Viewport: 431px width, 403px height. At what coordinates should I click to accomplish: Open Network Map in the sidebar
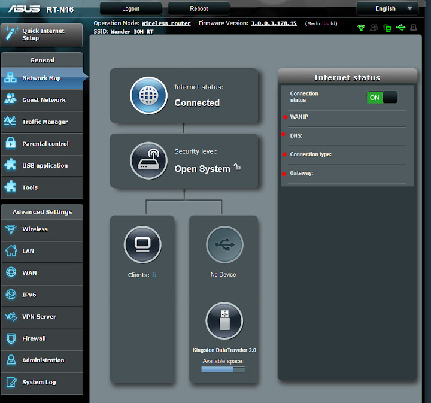coord(42,78)
